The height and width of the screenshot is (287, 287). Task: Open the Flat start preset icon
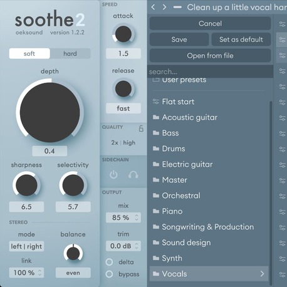(156, 102)
